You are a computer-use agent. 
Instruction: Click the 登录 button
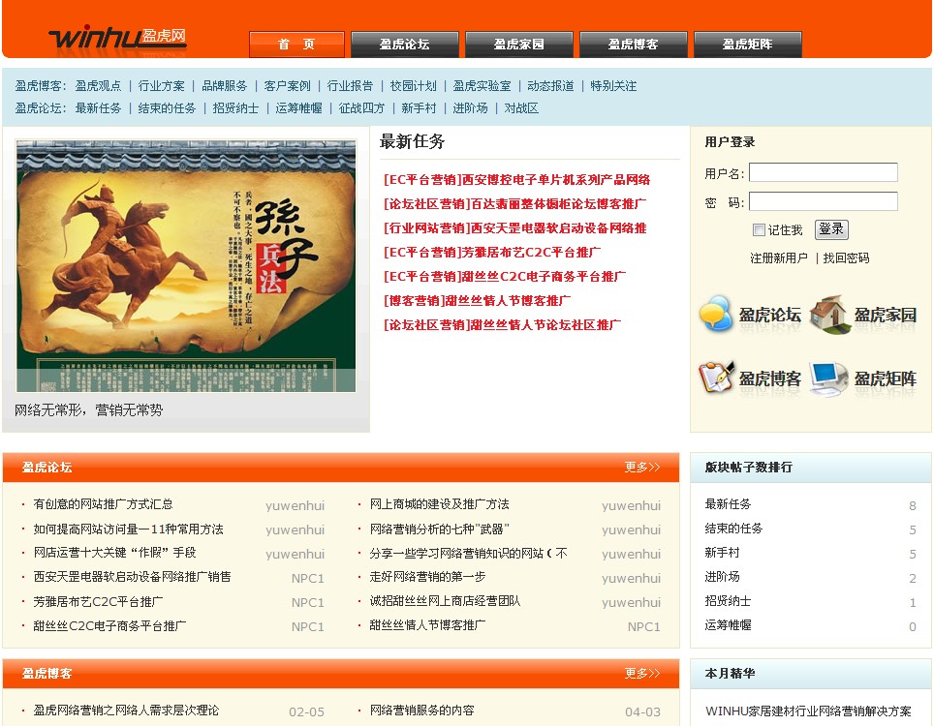click(x=831, y=229)
